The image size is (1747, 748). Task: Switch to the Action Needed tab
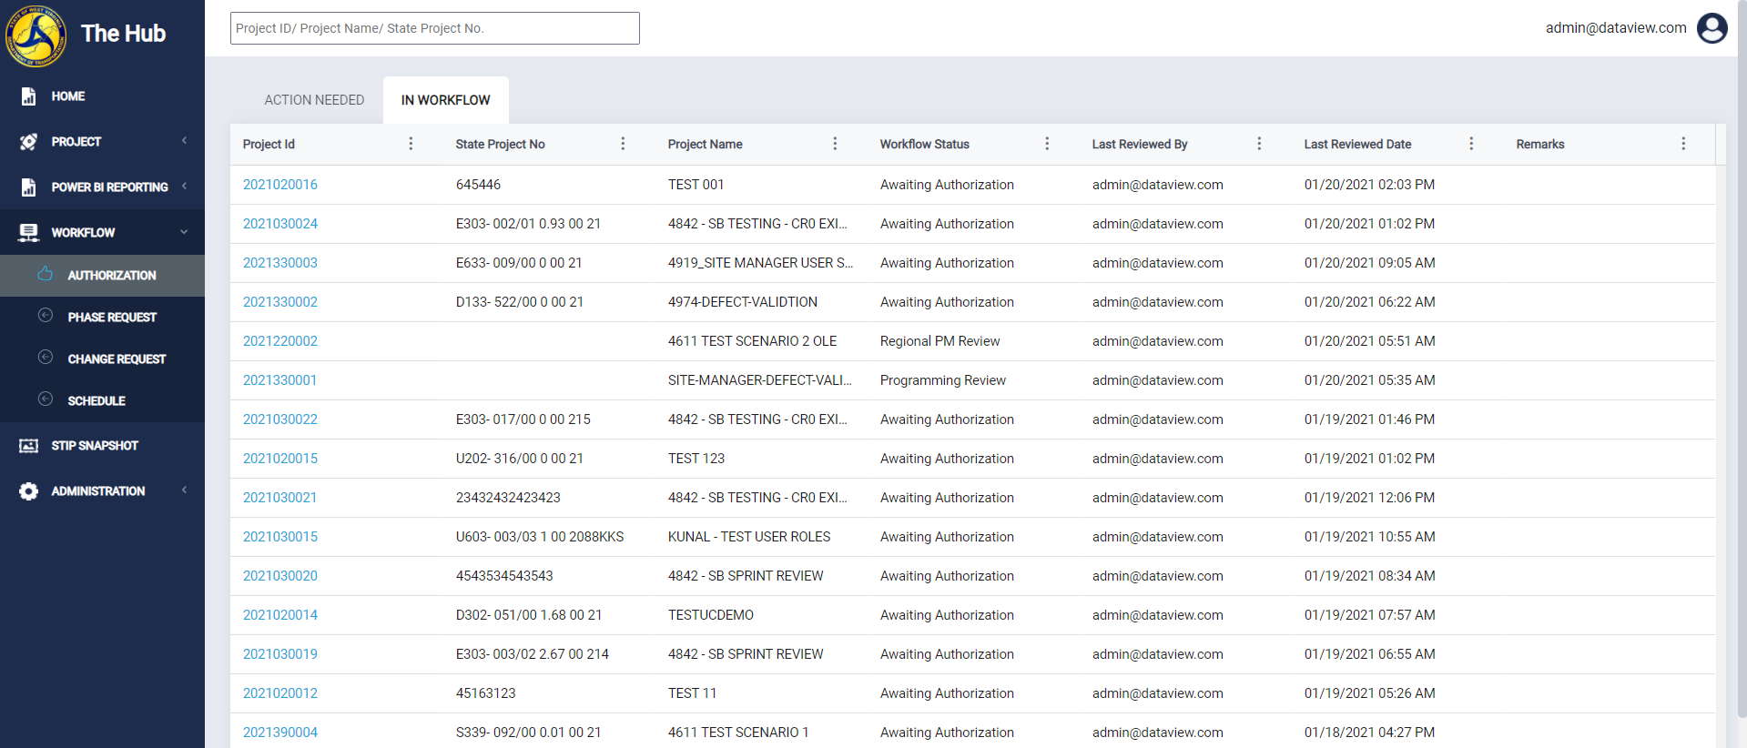point(314,100)
